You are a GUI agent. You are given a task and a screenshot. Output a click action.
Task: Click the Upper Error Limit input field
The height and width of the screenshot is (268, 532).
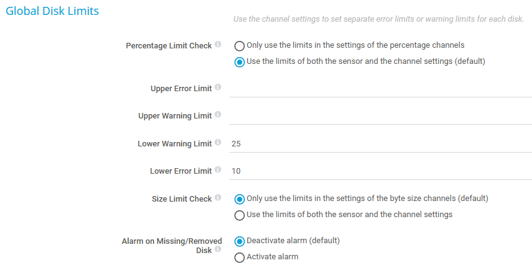click(x=380, y=88)
